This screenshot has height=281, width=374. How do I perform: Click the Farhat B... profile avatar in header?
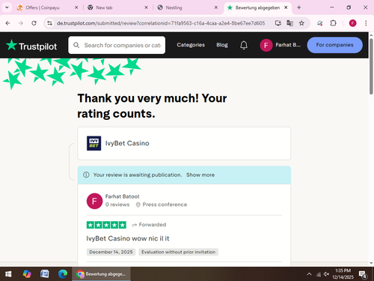pyautogui.click(x=266, y=45)
